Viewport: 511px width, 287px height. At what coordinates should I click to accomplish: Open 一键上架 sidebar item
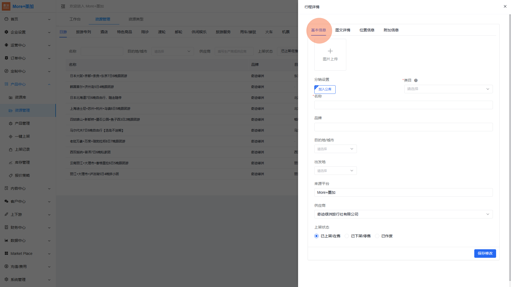click(x=22, y=136)
